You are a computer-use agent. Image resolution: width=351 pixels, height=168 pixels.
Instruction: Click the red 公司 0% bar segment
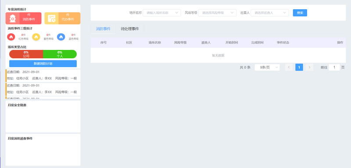[26, 54]
